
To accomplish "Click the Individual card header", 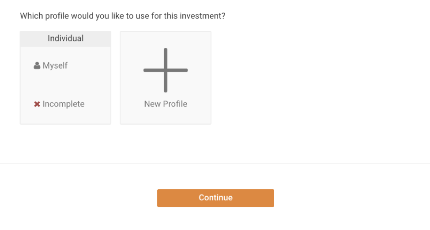I will point(65,38).
